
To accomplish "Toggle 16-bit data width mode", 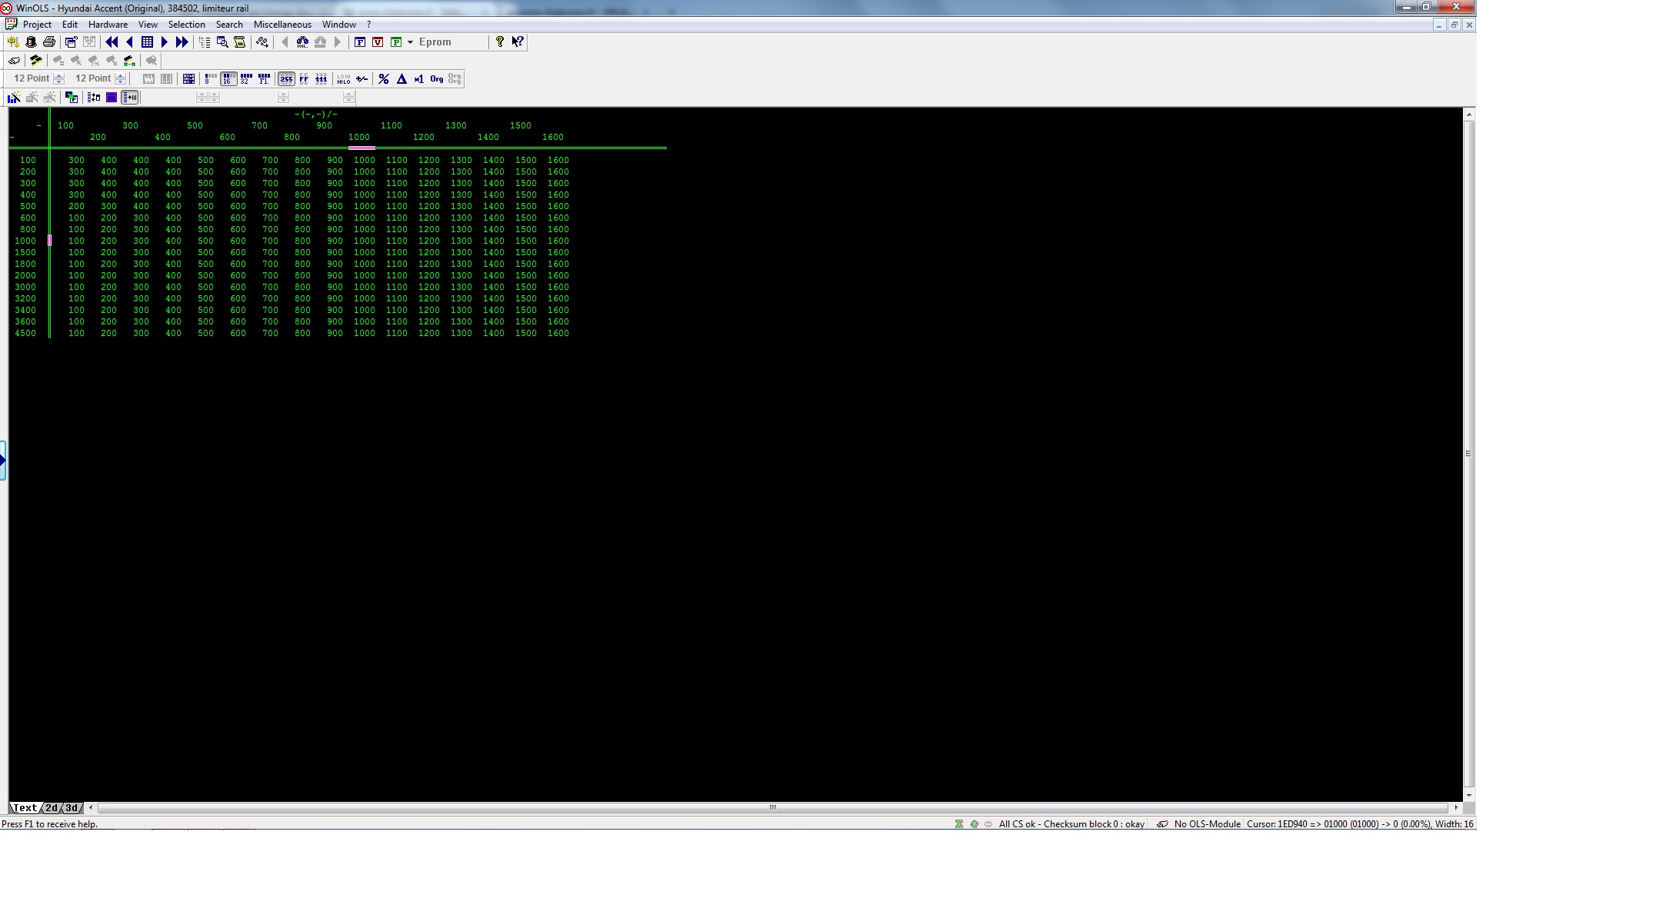I will click(228, 79).
